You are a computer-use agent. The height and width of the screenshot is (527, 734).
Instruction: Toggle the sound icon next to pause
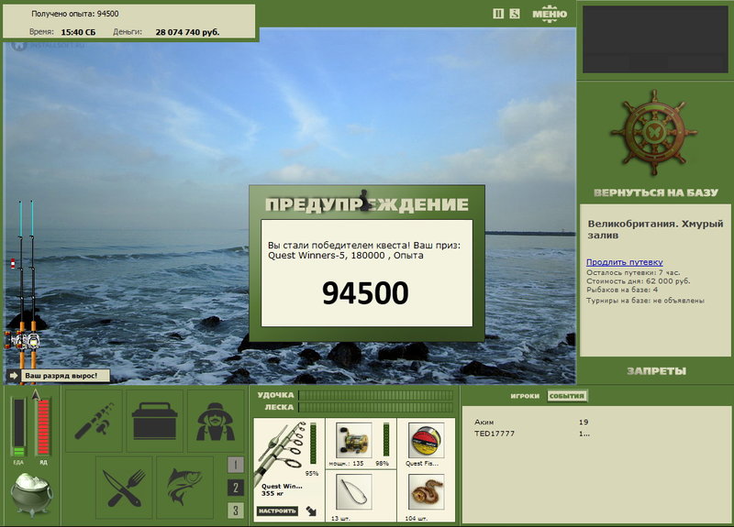coord(515,14)
